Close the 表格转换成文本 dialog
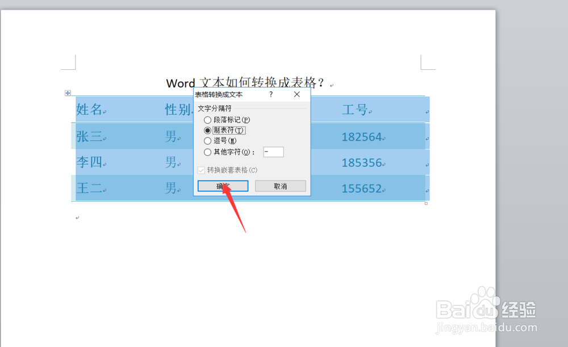Image resolution: width=568 pixels, height=347 pixels. click(x=296, y=94)
